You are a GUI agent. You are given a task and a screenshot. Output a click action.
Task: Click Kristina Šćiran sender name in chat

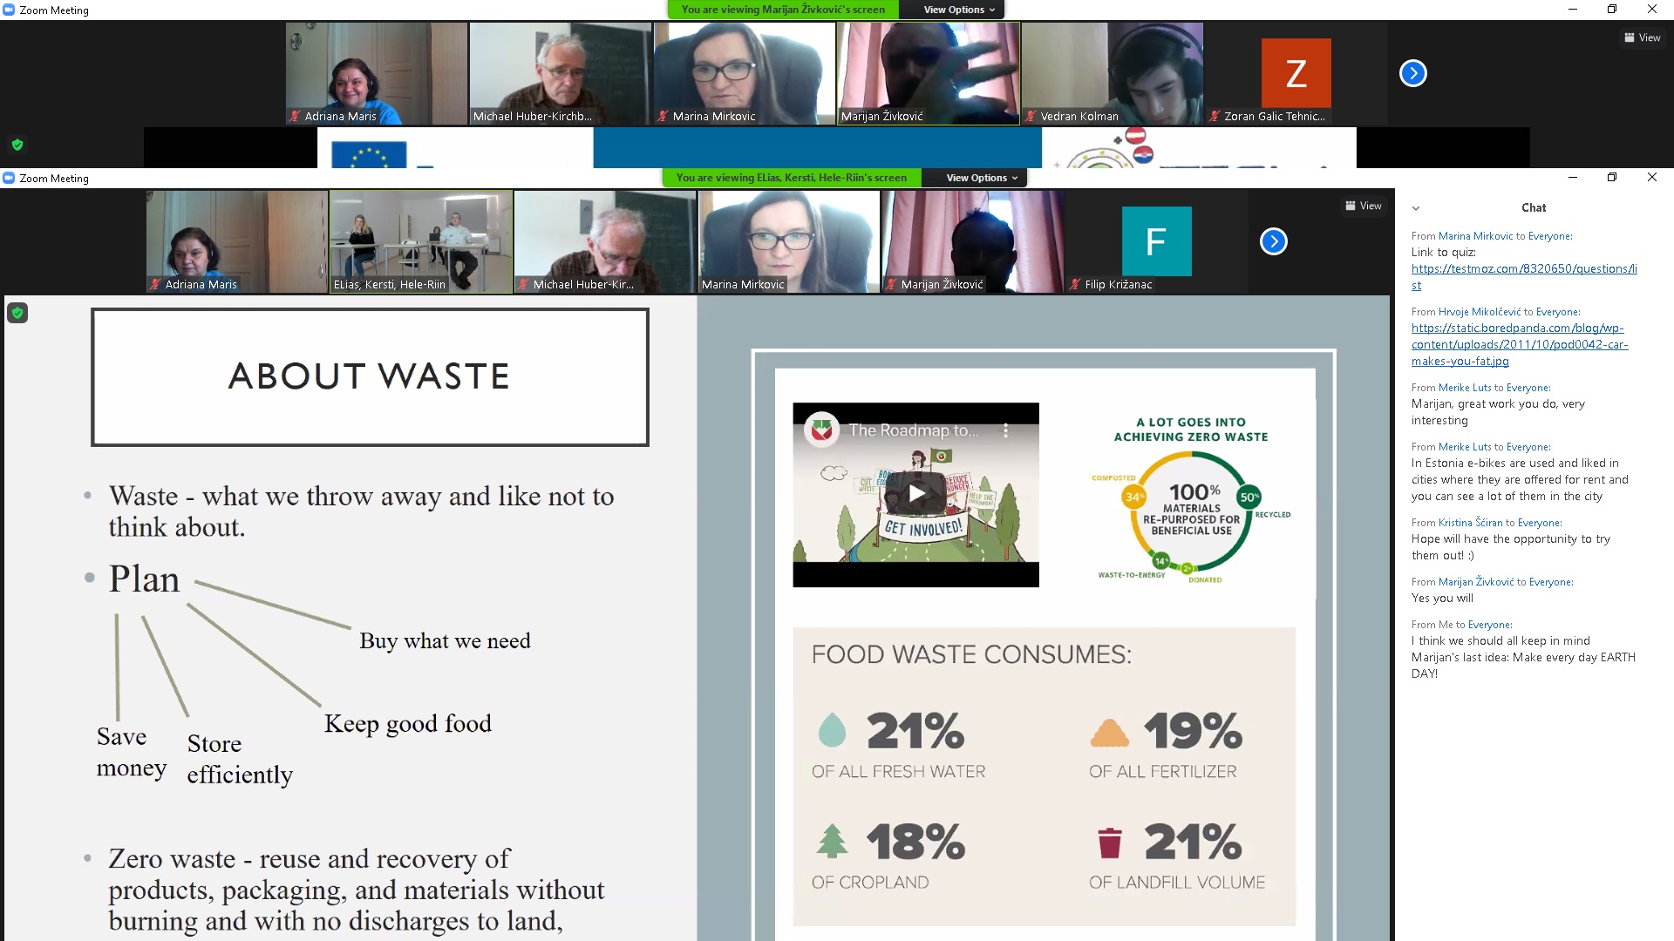[x=1470, y=523]
